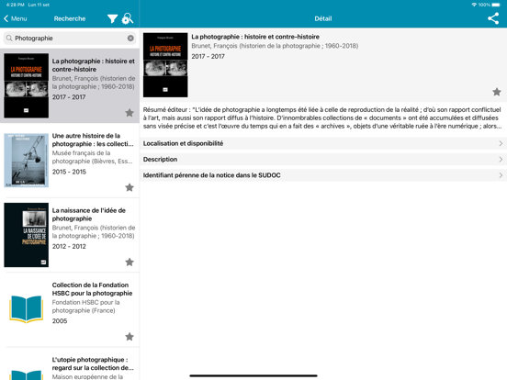
Task: Click the selected result's cover thumbnail in list
Action: [27, 85]
